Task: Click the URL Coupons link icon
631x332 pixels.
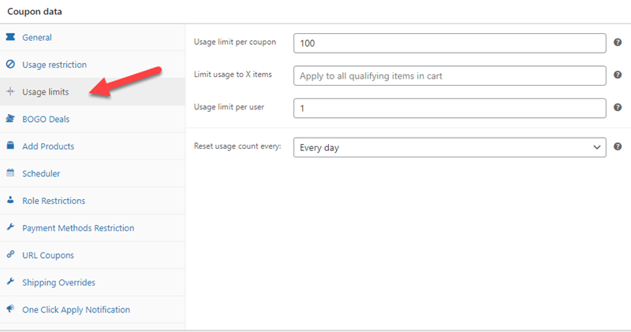Action: (10, 254)
